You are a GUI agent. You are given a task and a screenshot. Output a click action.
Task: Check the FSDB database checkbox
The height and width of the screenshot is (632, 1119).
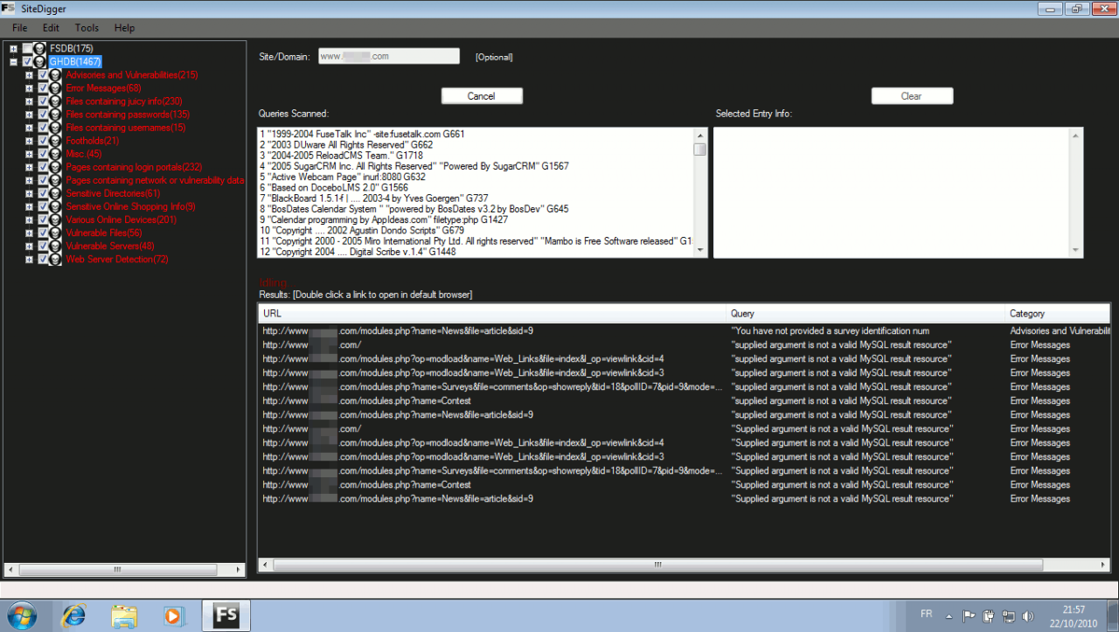point(27,48)
